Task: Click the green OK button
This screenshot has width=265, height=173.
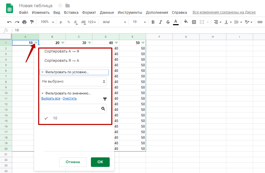Action: [x=100, y=162]
